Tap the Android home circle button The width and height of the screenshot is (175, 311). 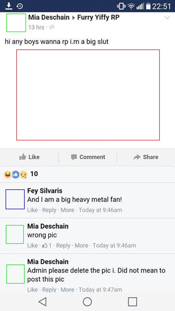pyautogui.click(x=87, y=302)
